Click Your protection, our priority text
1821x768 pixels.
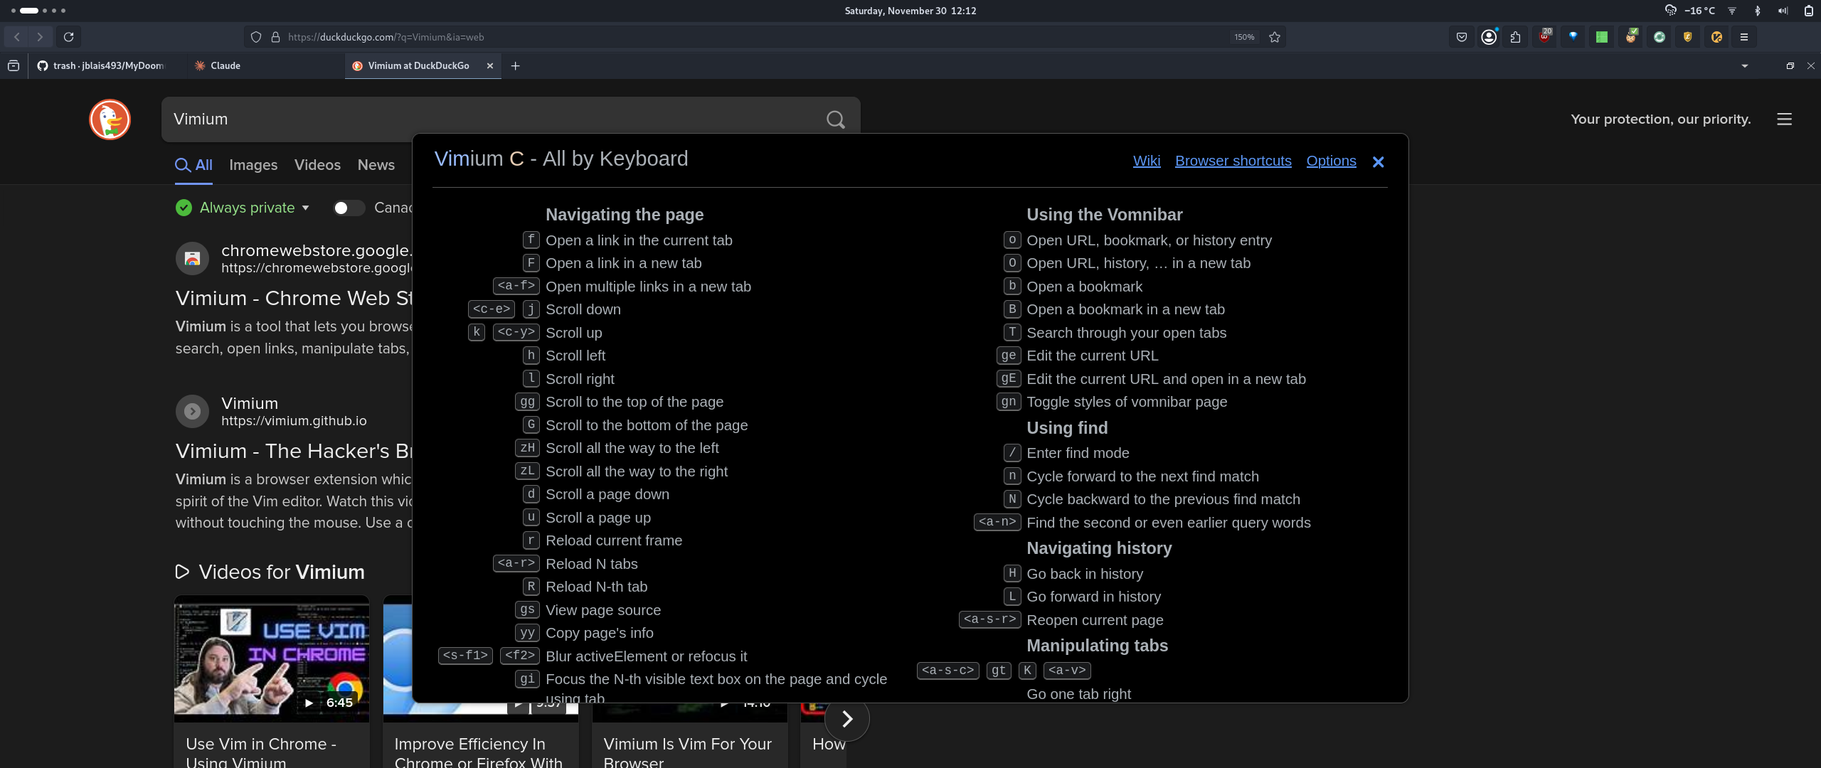(1660, 119)
